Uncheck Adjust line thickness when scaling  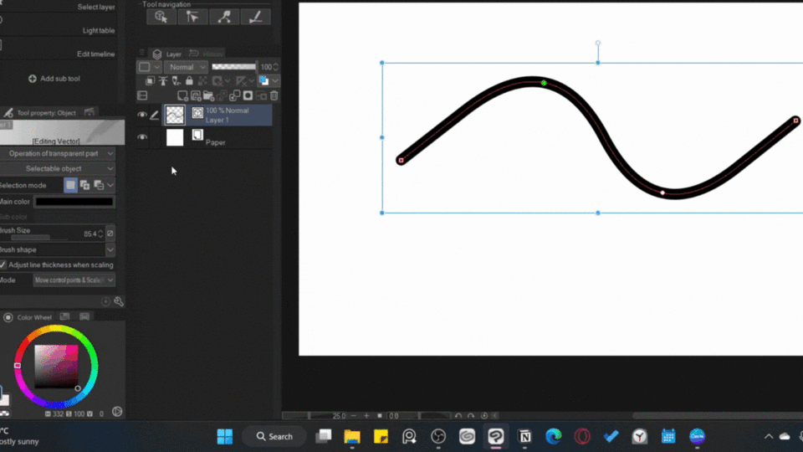3,265
